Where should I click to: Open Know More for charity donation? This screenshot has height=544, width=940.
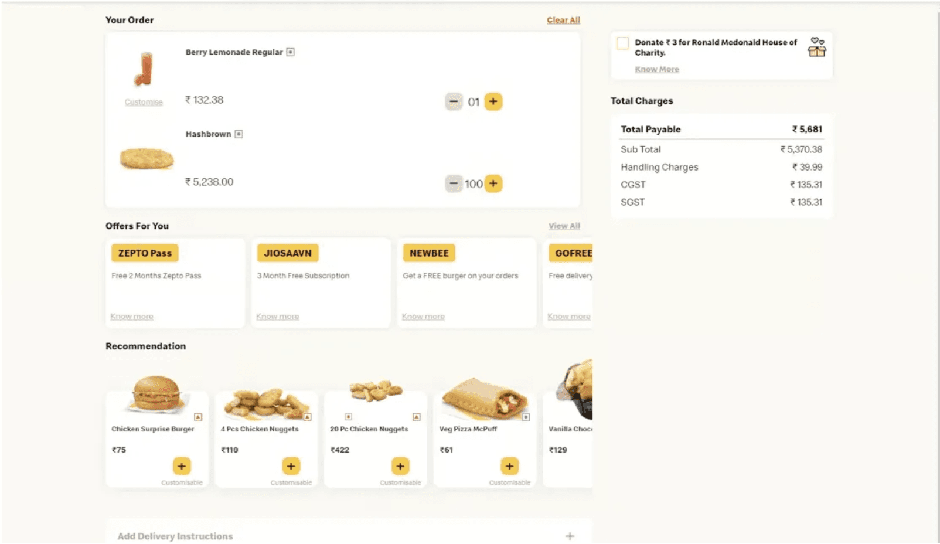(x=656, y=69)
